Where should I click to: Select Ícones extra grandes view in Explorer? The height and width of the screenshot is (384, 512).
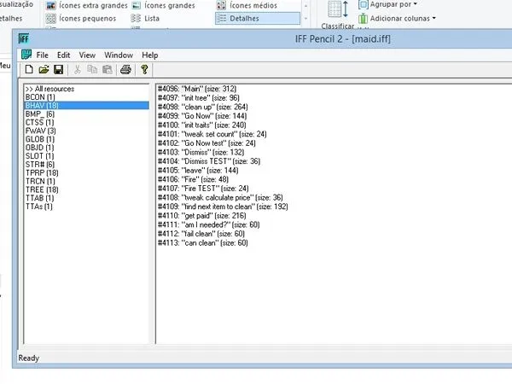[86, 5]
